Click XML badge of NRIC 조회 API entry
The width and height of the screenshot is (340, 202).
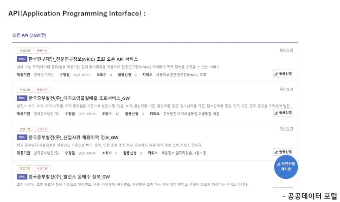click(22, 59)
